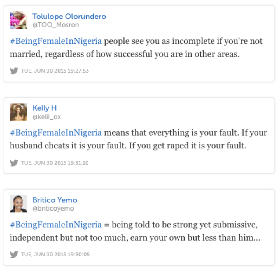The height and width of the screenshot is (280, 280).
Task: Open Britico Yemo's avatar photo
Action: [x=18, y=204]
